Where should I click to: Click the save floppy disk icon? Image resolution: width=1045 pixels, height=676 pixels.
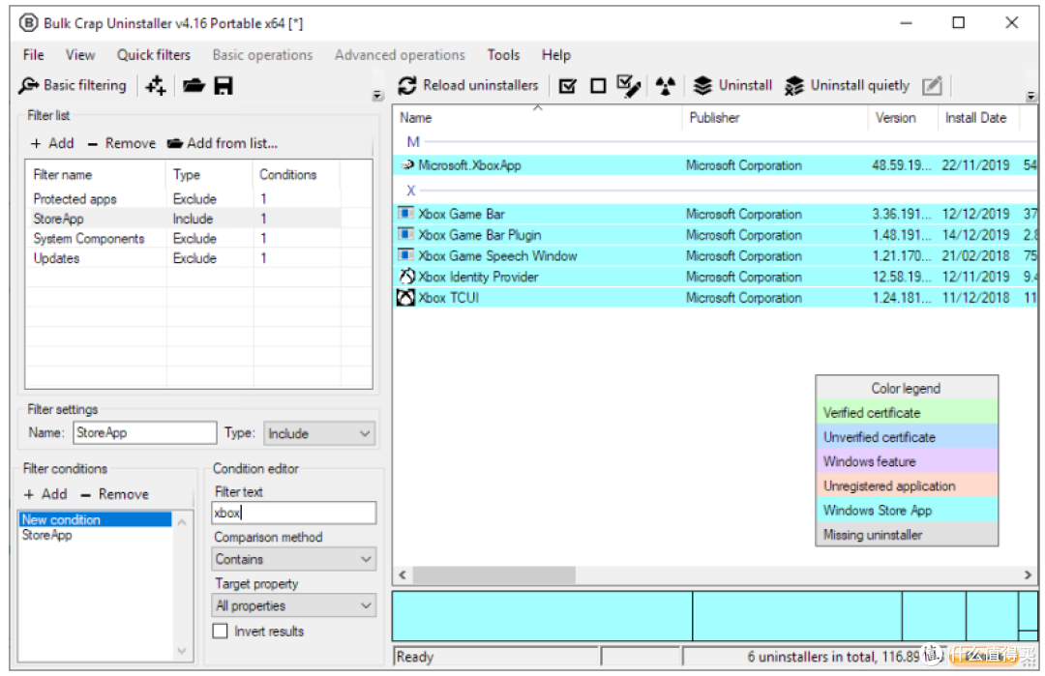pyautogui.click(x=224, y=85)
